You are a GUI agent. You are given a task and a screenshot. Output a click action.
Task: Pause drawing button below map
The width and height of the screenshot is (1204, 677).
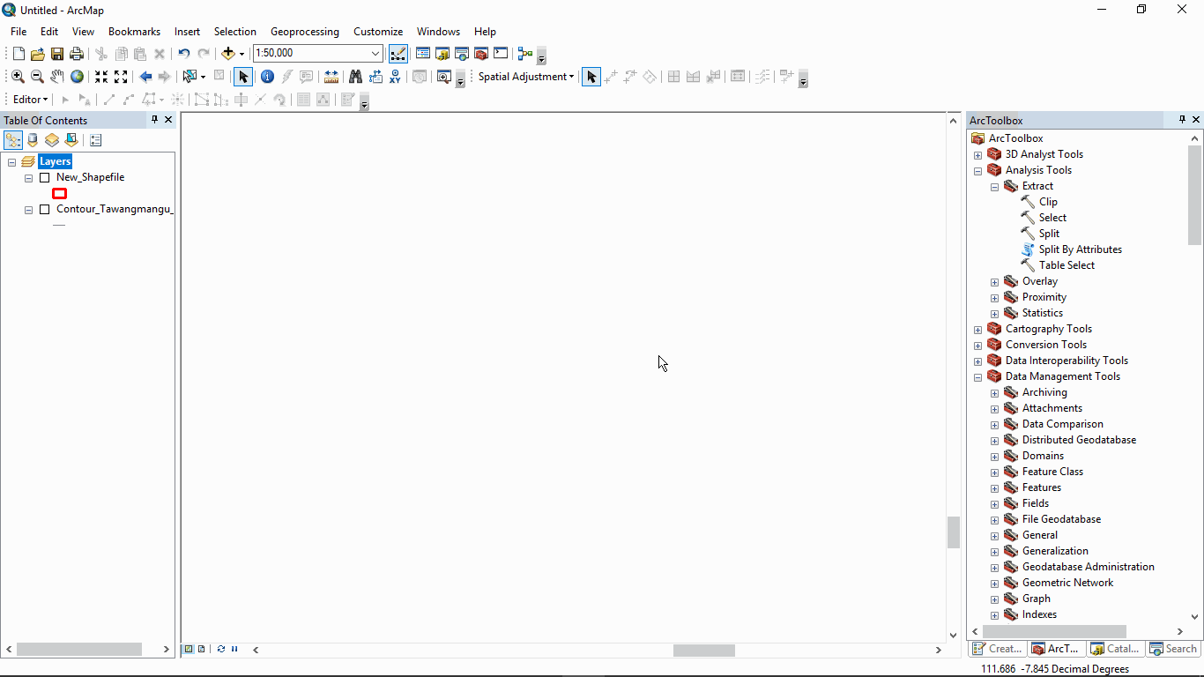click(x=234, y=649)
